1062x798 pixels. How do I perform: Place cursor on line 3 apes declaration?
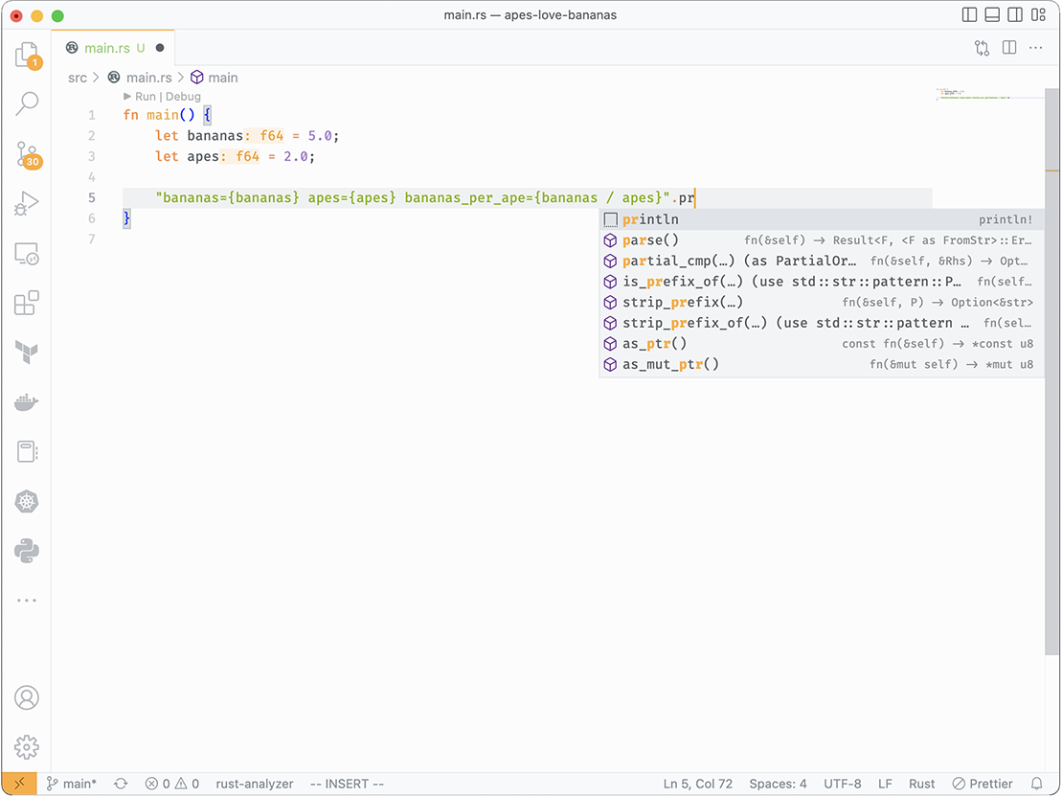(x=235, y=156)
